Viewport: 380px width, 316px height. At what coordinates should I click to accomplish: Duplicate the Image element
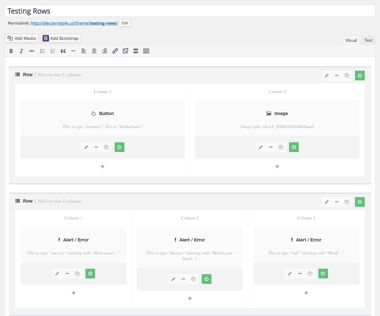(x=281, y=147)
